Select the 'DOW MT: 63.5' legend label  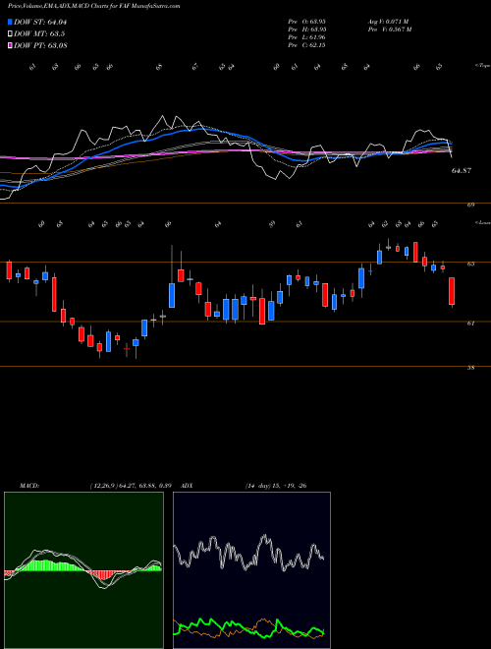39,33
